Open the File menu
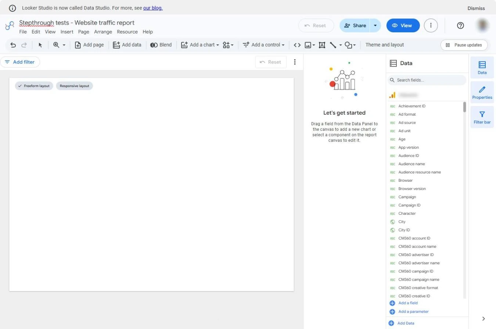This screenshot has width=496, height=329. point(23,32)
